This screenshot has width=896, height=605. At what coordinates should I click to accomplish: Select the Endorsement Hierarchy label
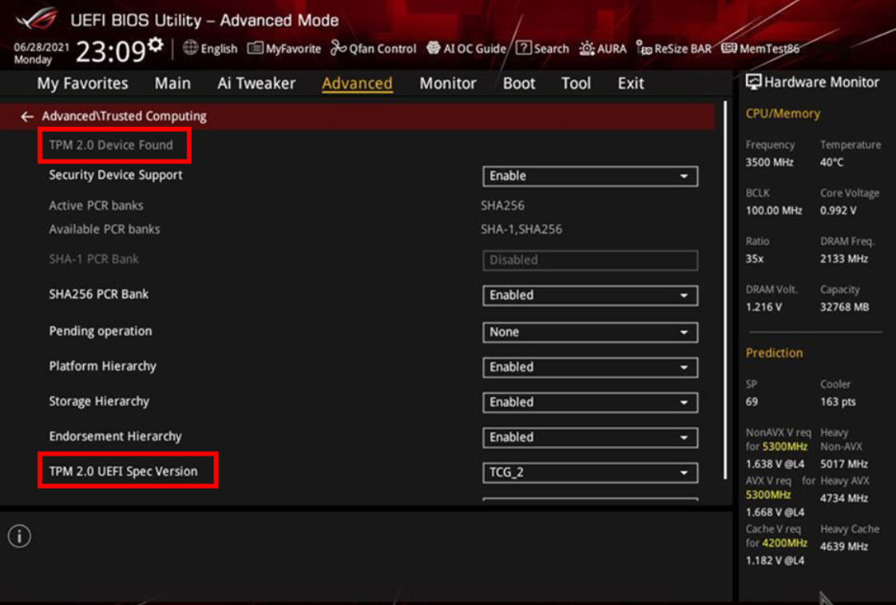pyautogui.click(x=116, y=436)
